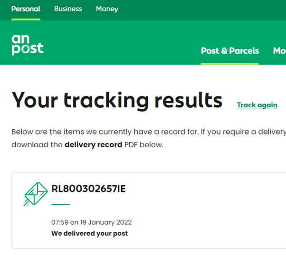Click the Track again link
This screenshot has width=286, height=256.
257,105
